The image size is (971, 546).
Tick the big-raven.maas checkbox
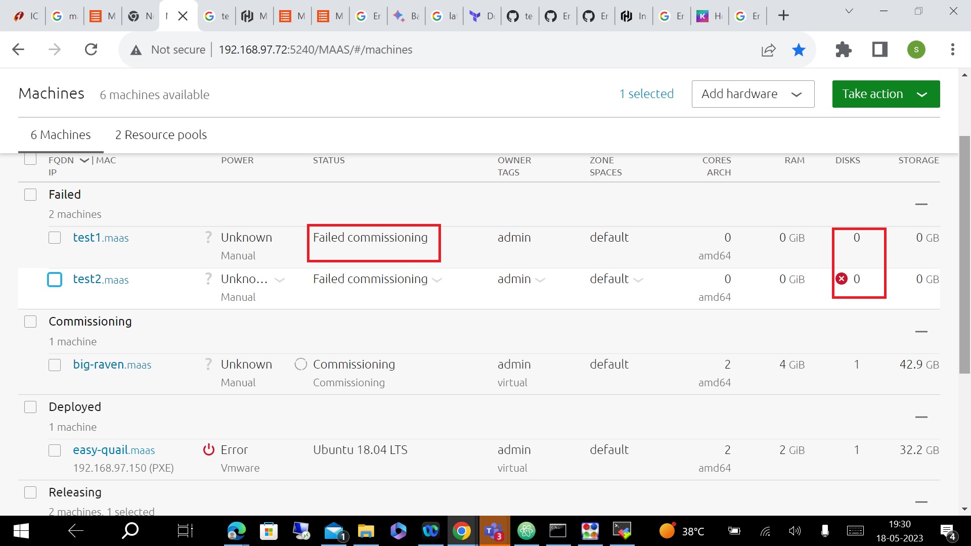(55, 365)
